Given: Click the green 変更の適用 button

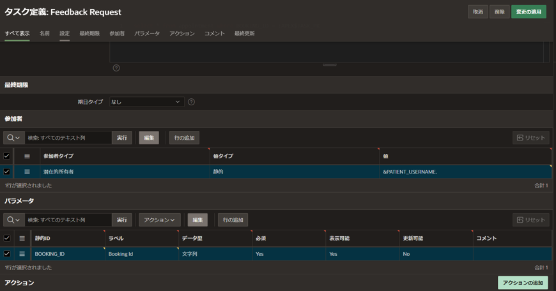Looking at the screenshot, I should click(529, 11).
